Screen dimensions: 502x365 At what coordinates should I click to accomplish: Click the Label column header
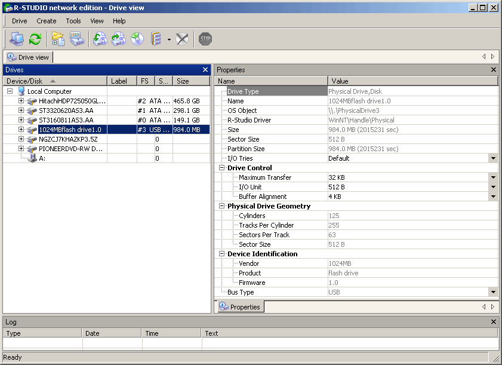[122, 81]
